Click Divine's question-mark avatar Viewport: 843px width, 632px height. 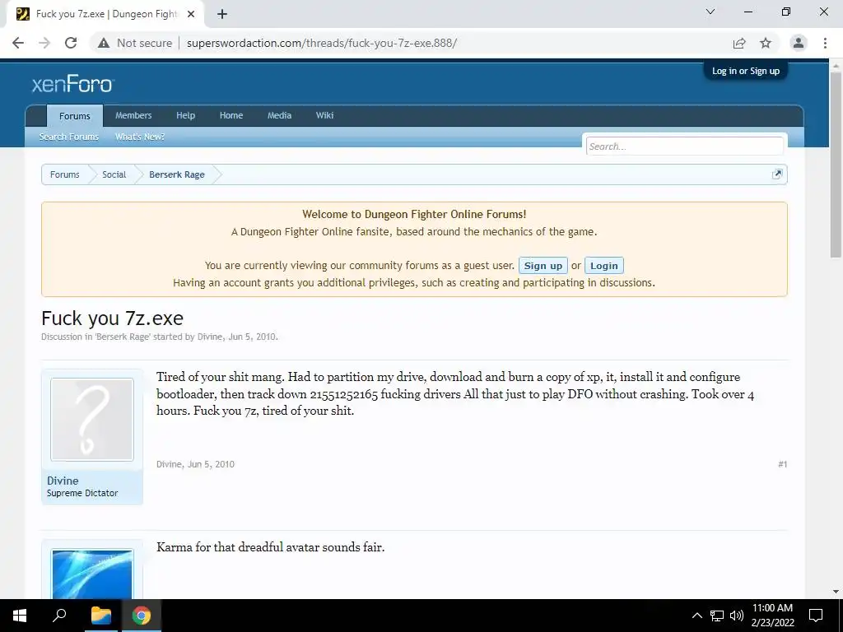92,420
